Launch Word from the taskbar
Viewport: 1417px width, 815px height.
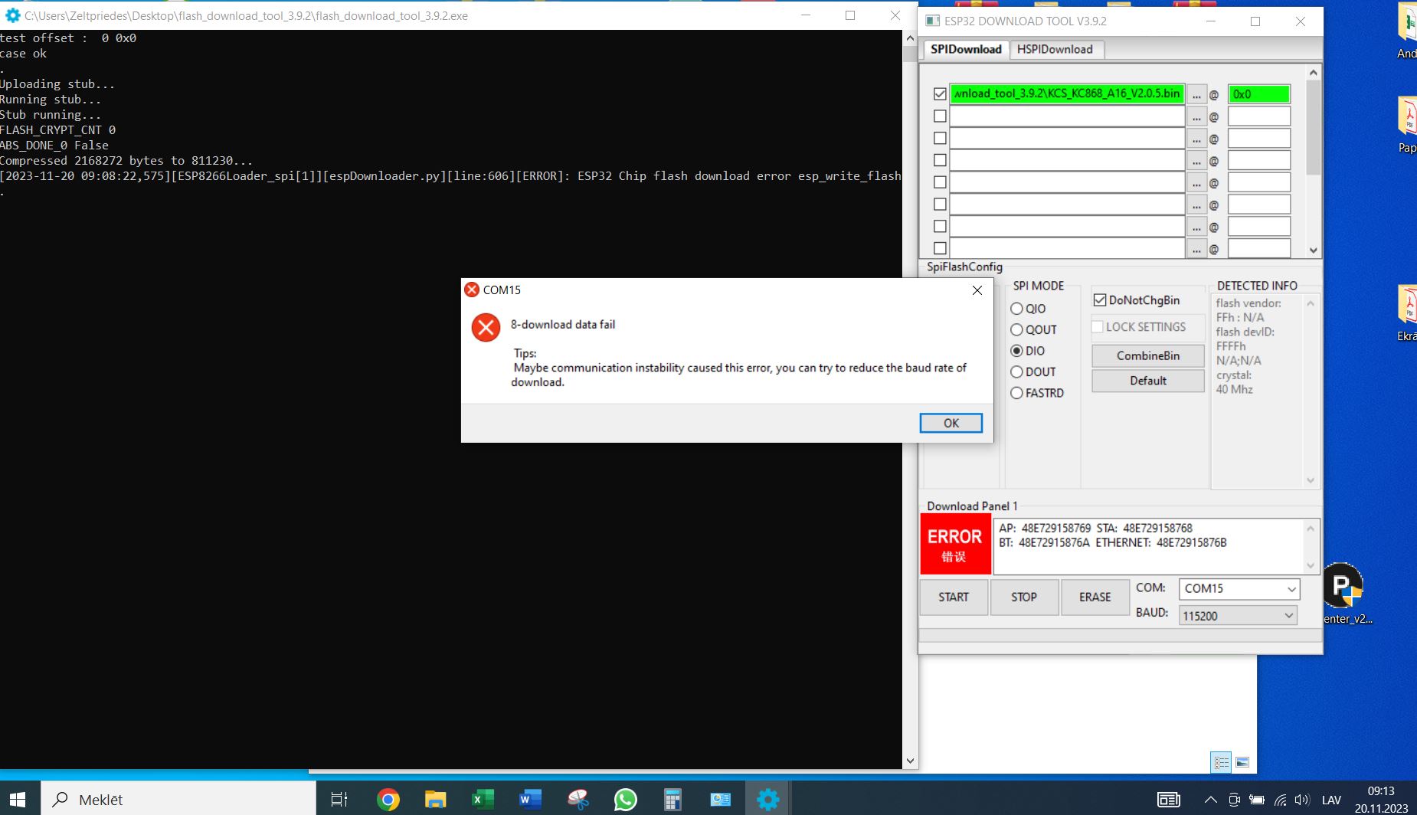[x=530, y=800]
